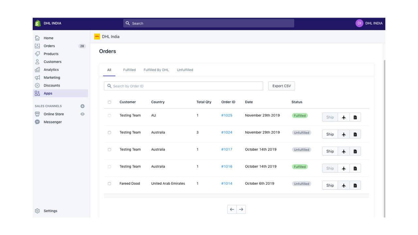Screen dimensions: 418x235
Task: Click airplane icon for order #1024
Action: click(x=344, y=134)
